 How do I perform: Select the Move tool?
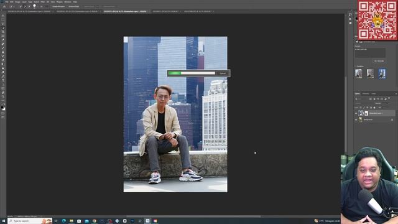click(3, 16)
